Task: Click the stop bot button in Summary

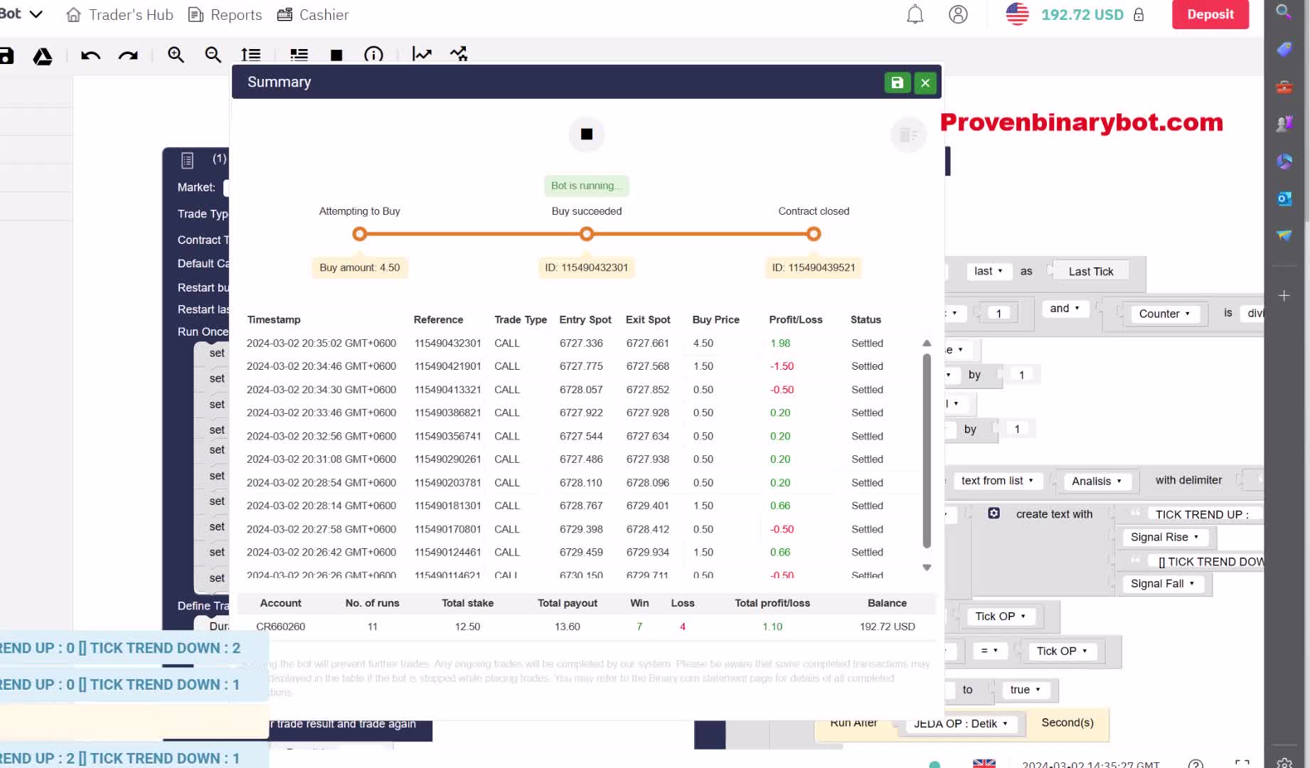Action: [586, 134]
